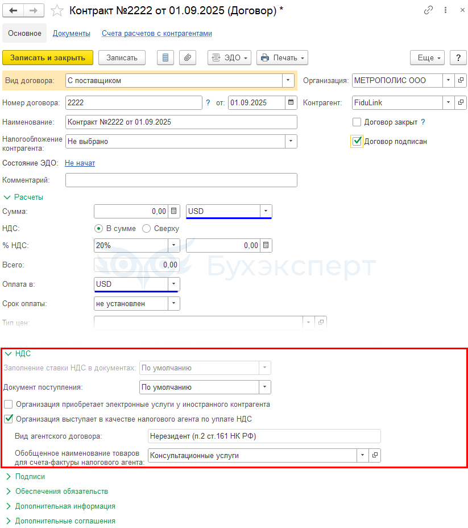Click the contract date field 01.09.2025

[256, 103]
